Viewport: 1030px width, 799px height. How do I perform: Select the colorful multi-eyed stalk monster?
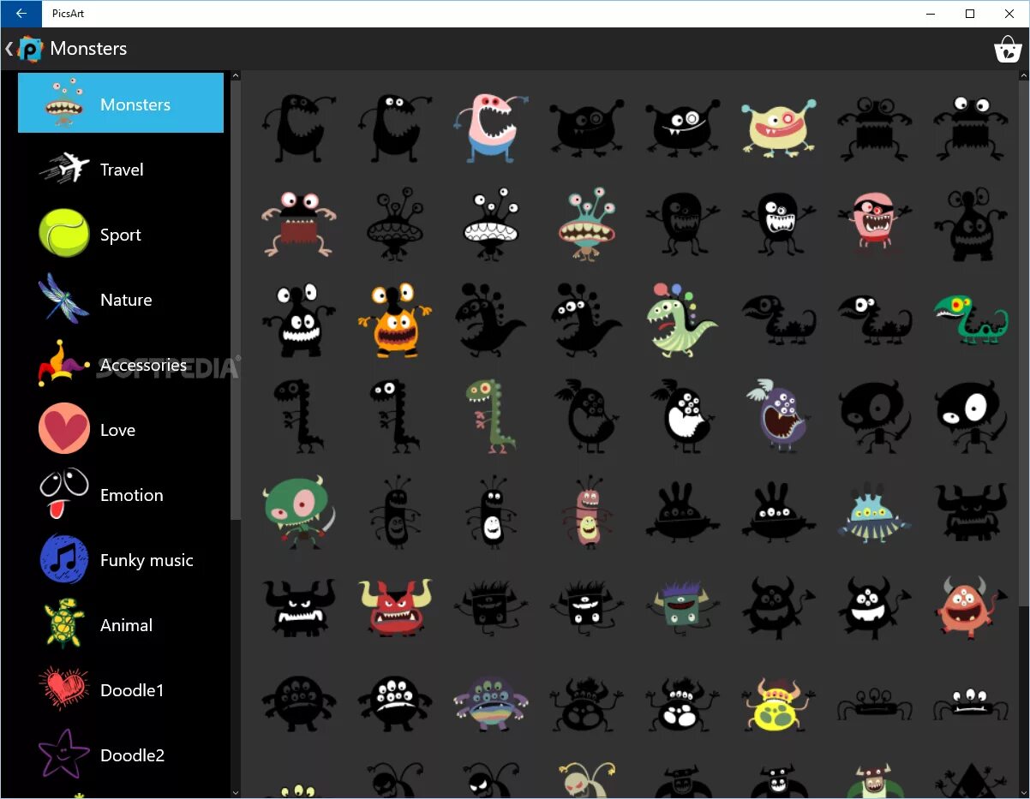coord(587,224)
